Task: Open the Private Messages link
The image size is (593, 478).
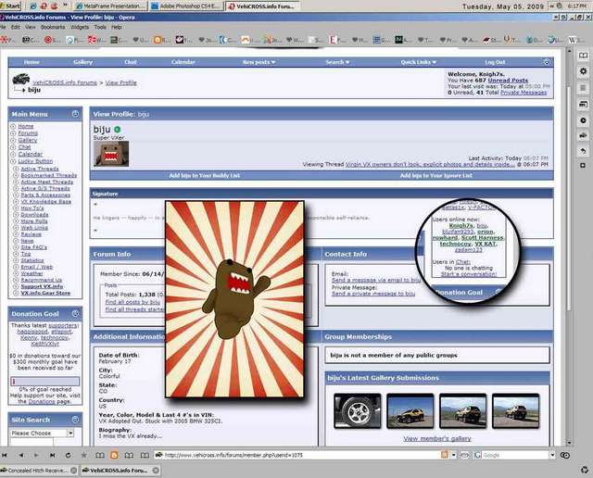Action: [x=524, y=93]
